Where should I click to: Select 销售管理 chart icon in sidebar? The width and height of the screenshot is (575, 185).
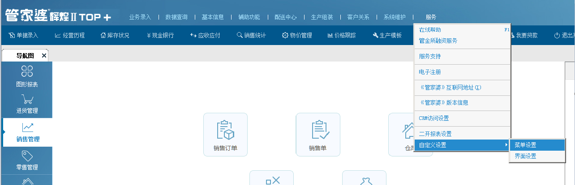(x=27, y=132)
